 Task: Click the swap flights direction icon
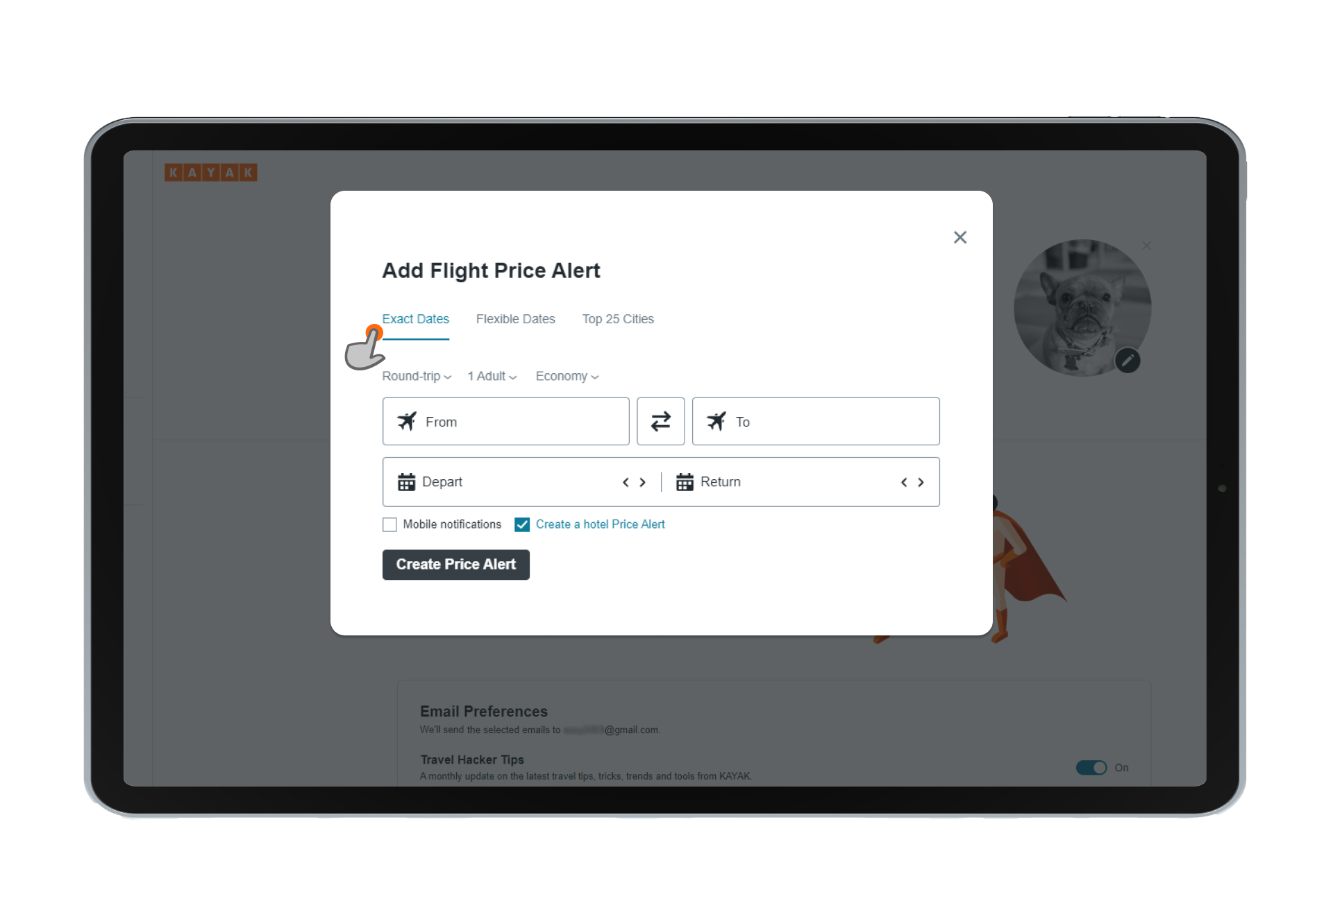[x=660, y=421]
